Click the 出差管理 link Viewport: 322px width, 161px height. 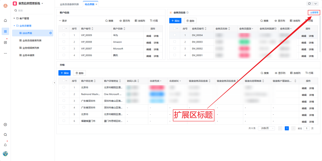314,13
